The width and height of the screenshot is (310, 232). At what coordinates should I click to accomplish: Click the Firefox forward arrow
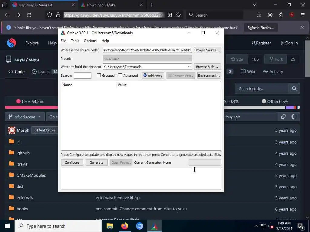[x=18, y=15]
